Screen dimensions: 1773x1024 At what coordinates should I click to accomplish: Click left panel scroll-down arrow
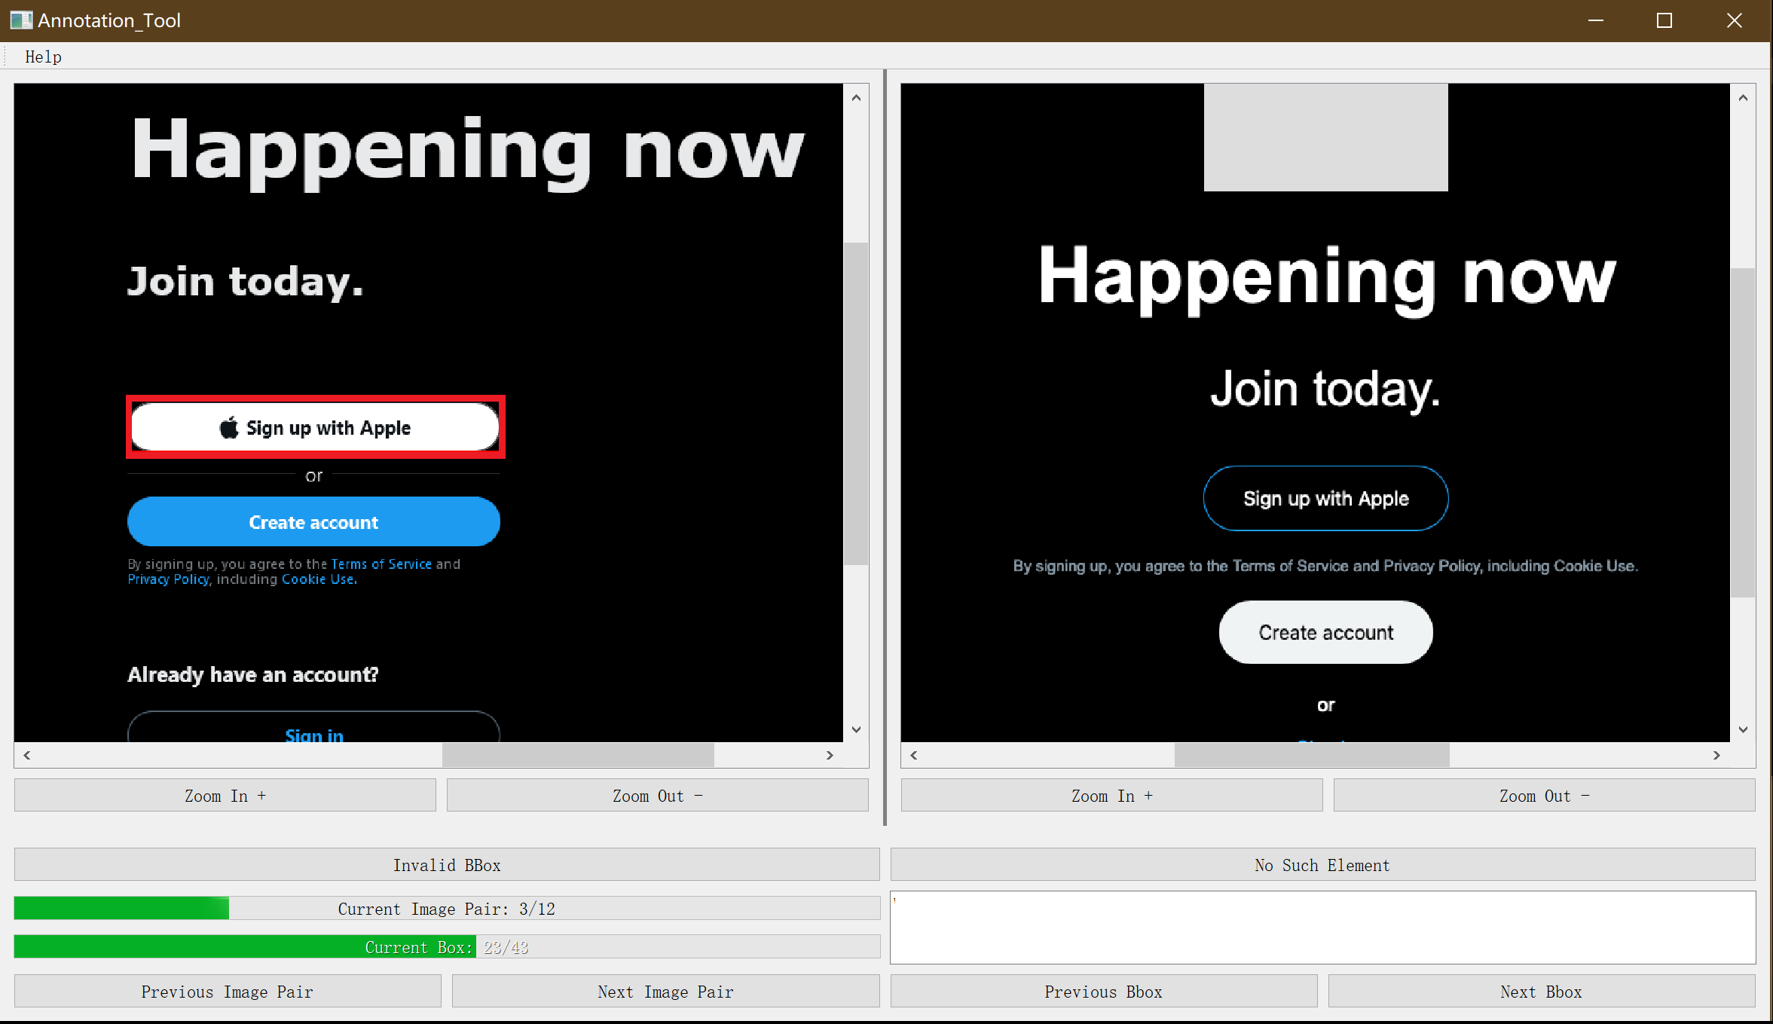[x=856, y=729]
